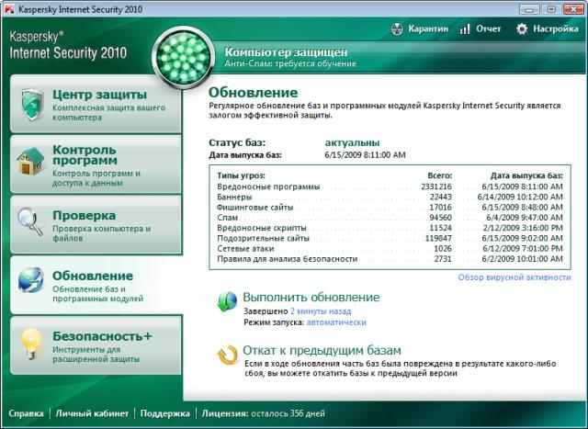This screenshot has width=588, height=429.
Task: Click the Всего column header
Action: coord(439,175)
